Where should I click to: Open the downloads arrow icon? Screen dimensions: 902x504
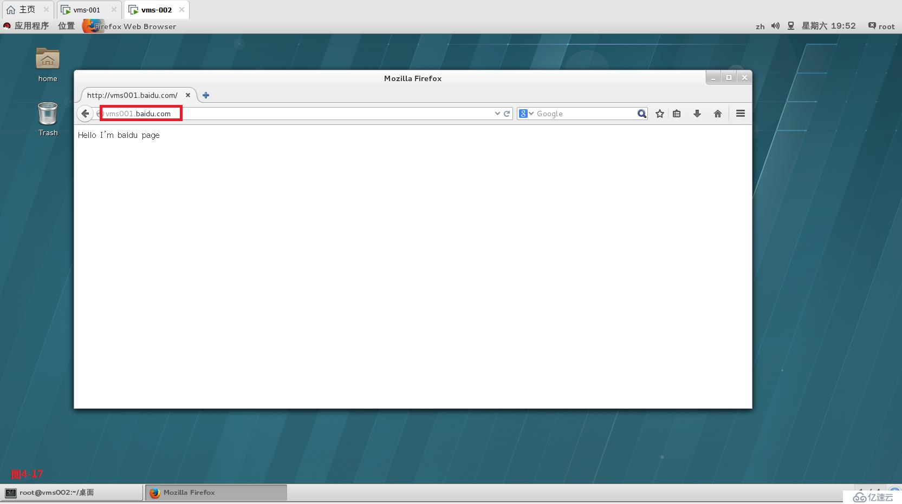[x=697, y=114]
